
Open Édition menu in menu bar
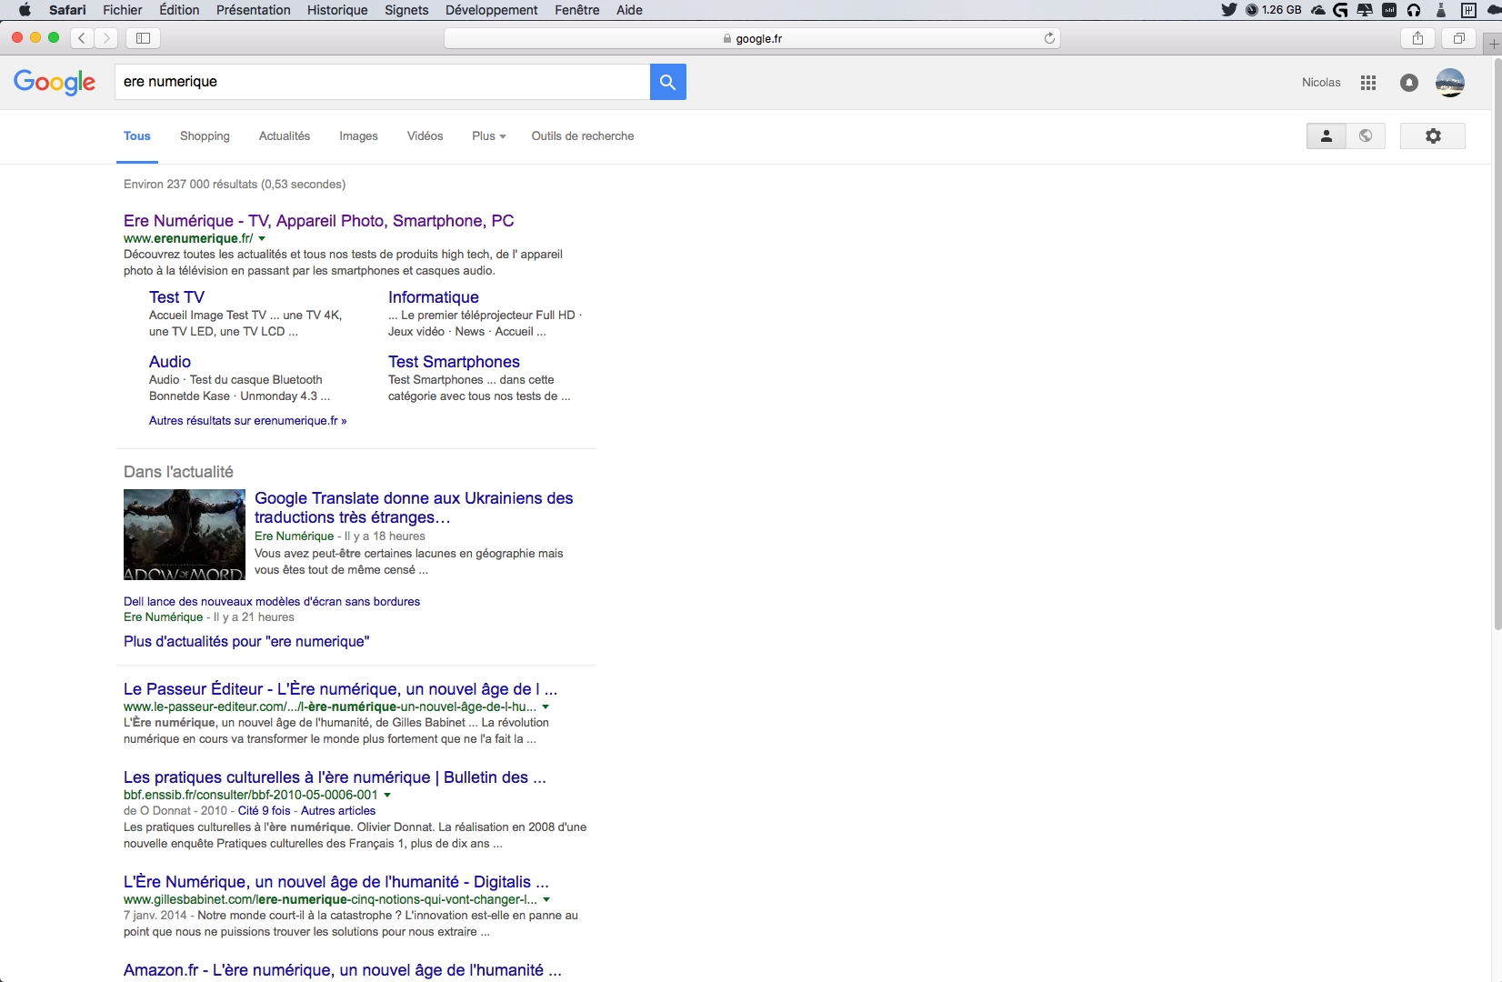pyautogui.click(x=179, y=10)
